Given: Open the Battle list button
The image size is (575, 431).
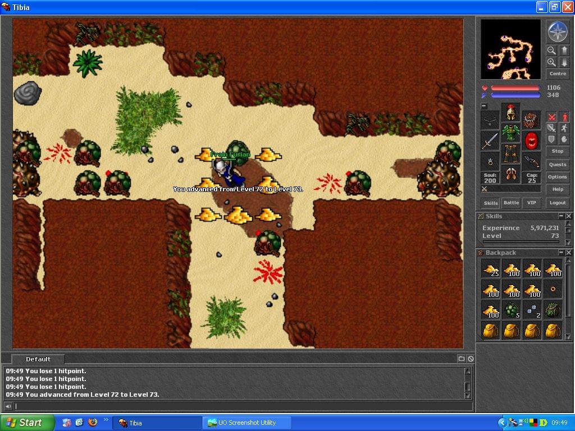Looking at the screenshot, I should (511, 203).
